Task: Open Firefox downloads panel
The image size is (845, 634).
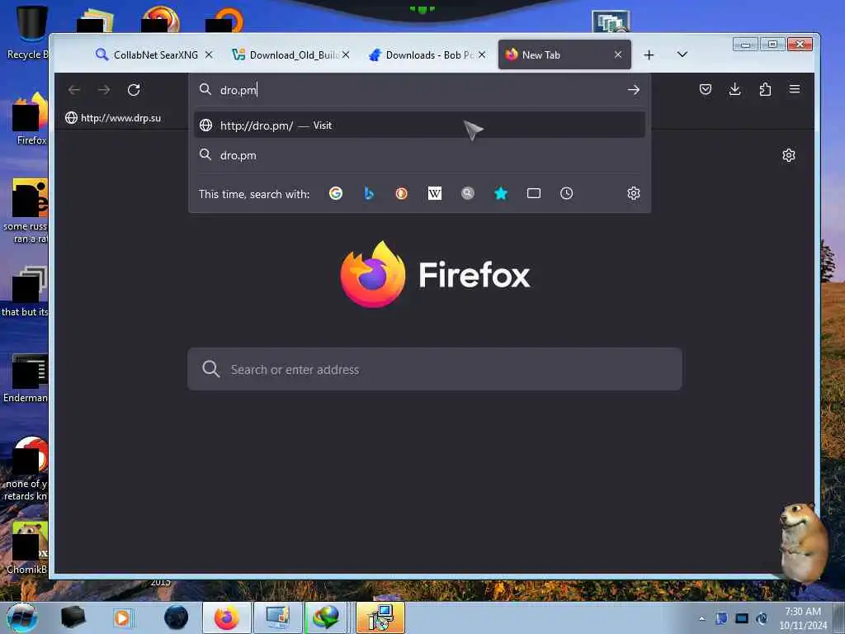Action: click(734, 89)
